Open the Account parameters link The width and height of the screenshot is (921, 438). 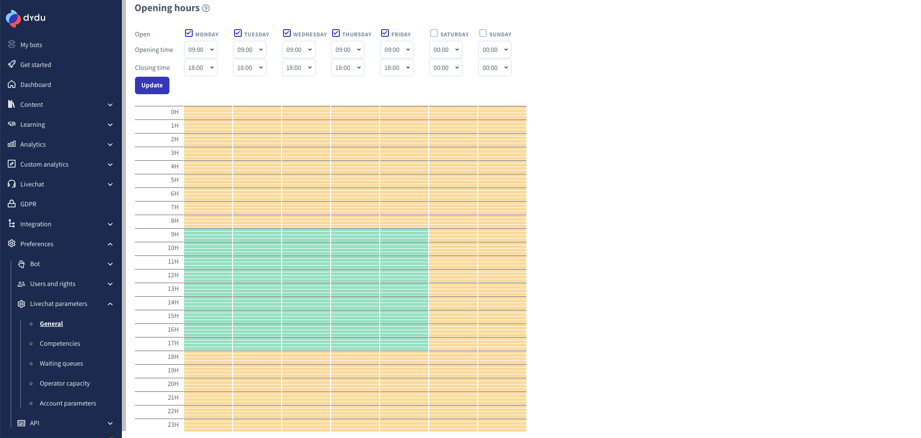[x=68, y=403]
